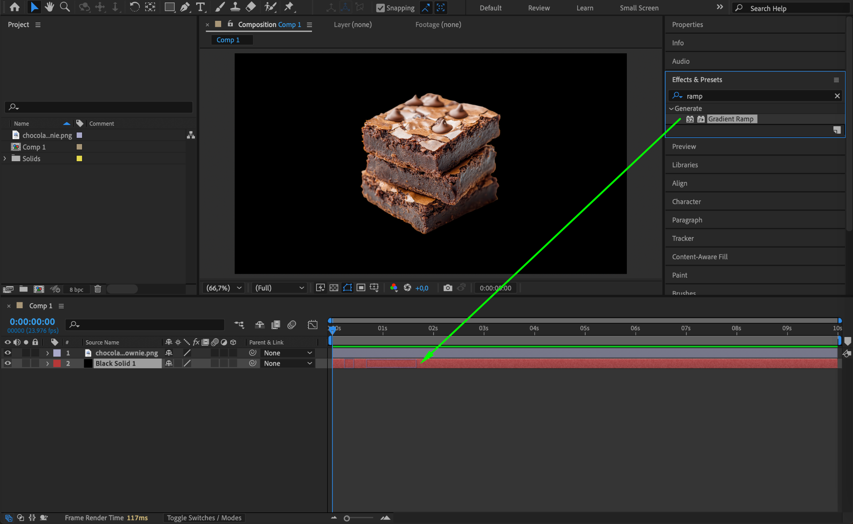Select the Horizontal Type tool
The height and width of the screenshot is (524, 853).
pos(200,7)
